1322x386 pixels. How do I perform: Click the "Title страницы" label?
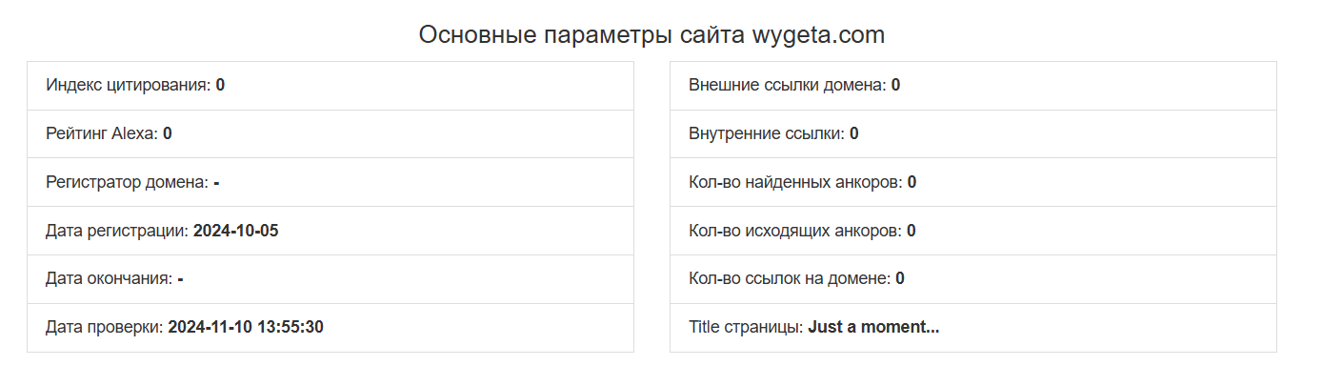[746, 328]
